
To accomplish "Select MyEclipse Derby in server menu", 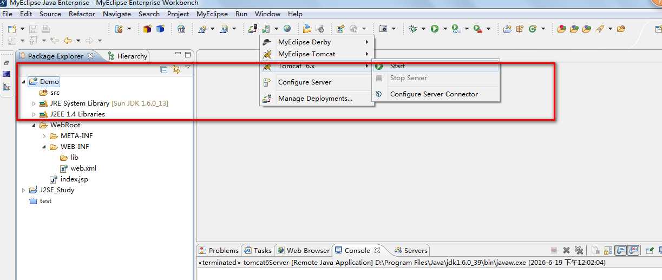I will point(317,42).
